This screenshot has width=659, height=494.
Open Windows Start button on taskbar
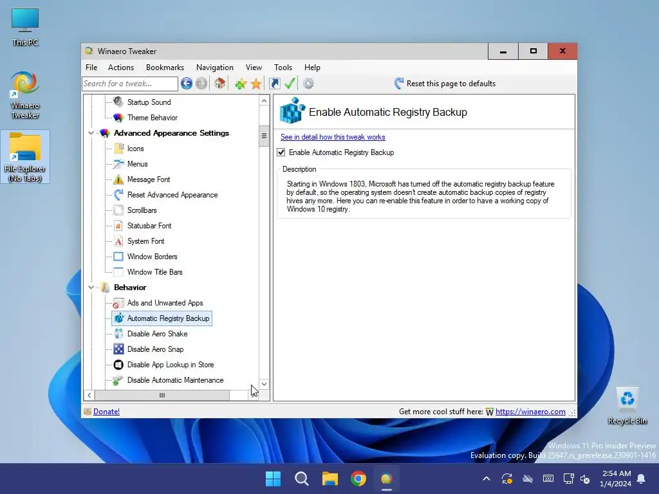[x=273, y=479]
